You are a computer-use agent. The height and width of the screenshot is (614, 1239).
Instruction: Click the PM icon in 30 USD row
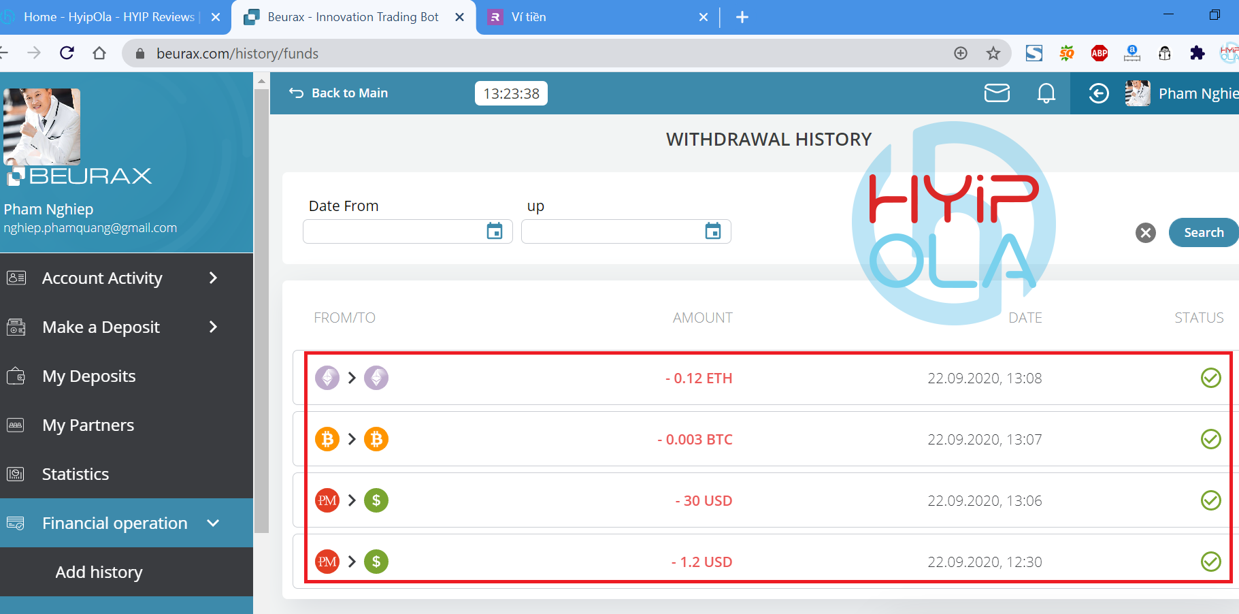(327, 500)
